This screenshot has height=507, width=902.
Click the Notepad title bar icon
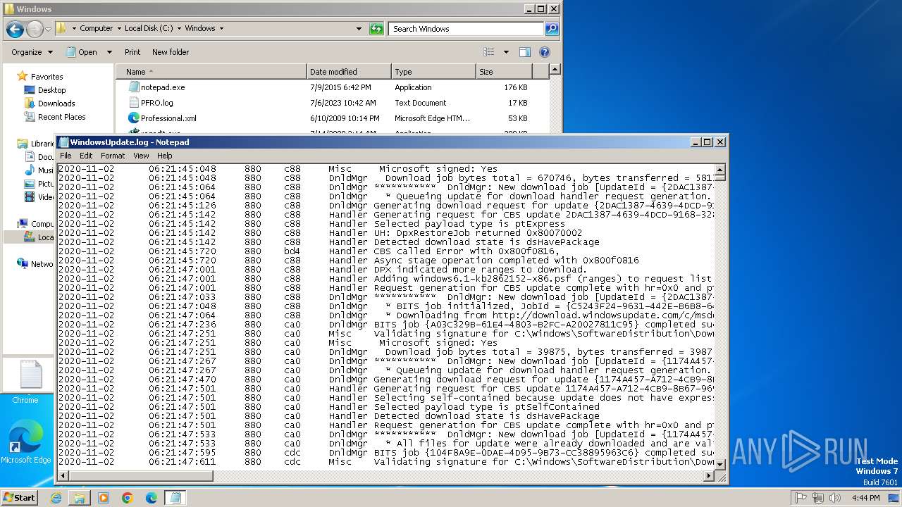pyautogui.click(x=63, y=142)
